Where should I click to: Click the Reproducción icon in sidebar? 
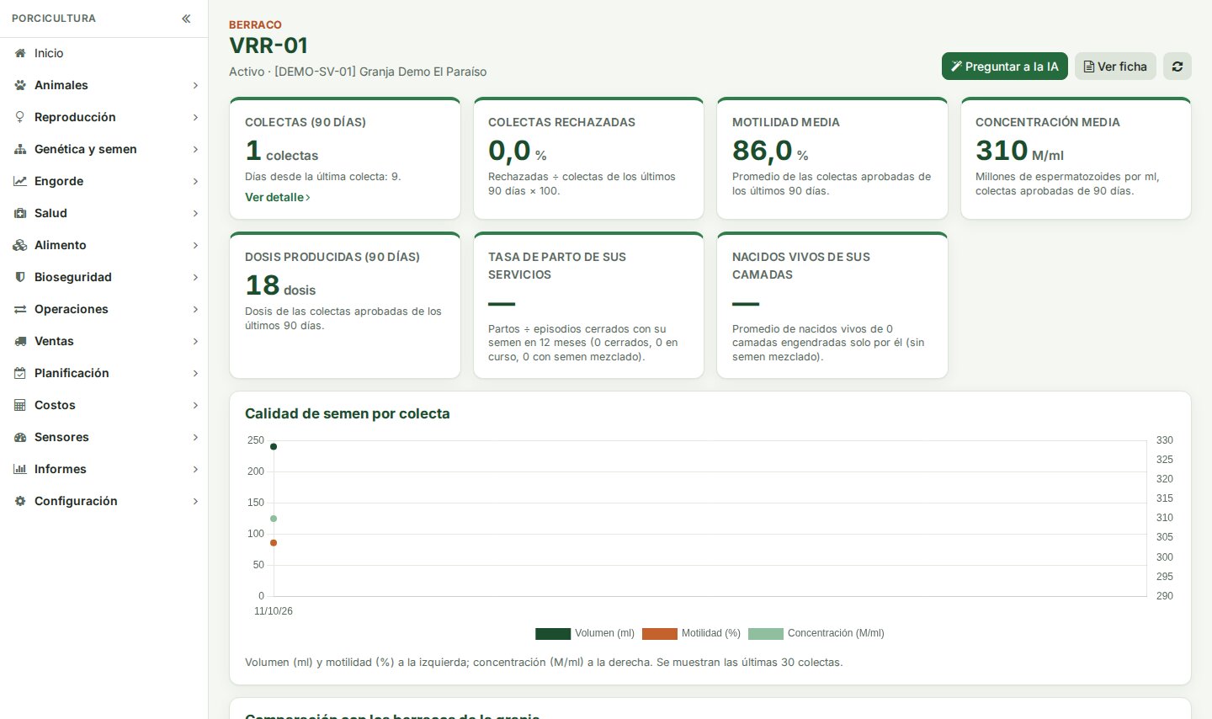[20, 117]
